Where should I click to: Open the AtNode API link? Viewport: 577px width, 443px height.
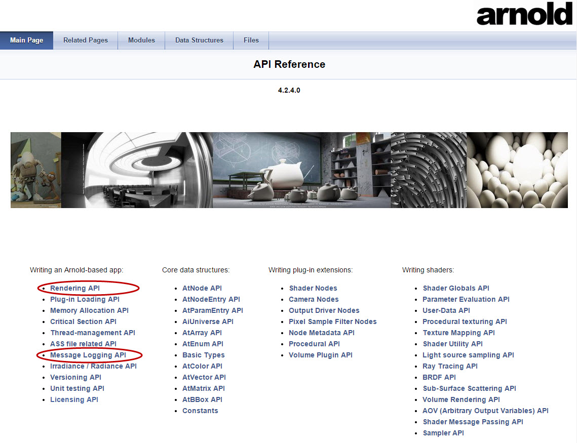202,288
